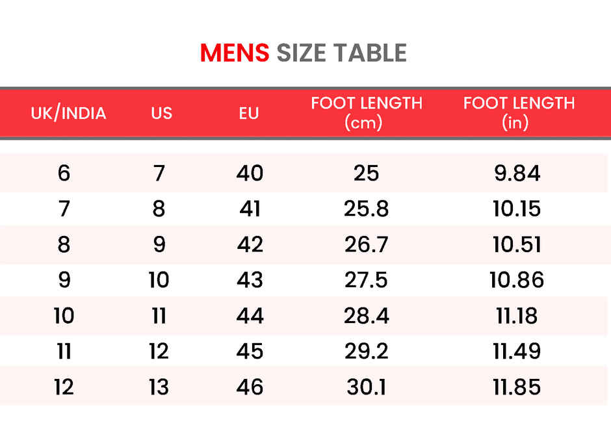
Task: Click EU size 43 cell
Action: [250, 280]
